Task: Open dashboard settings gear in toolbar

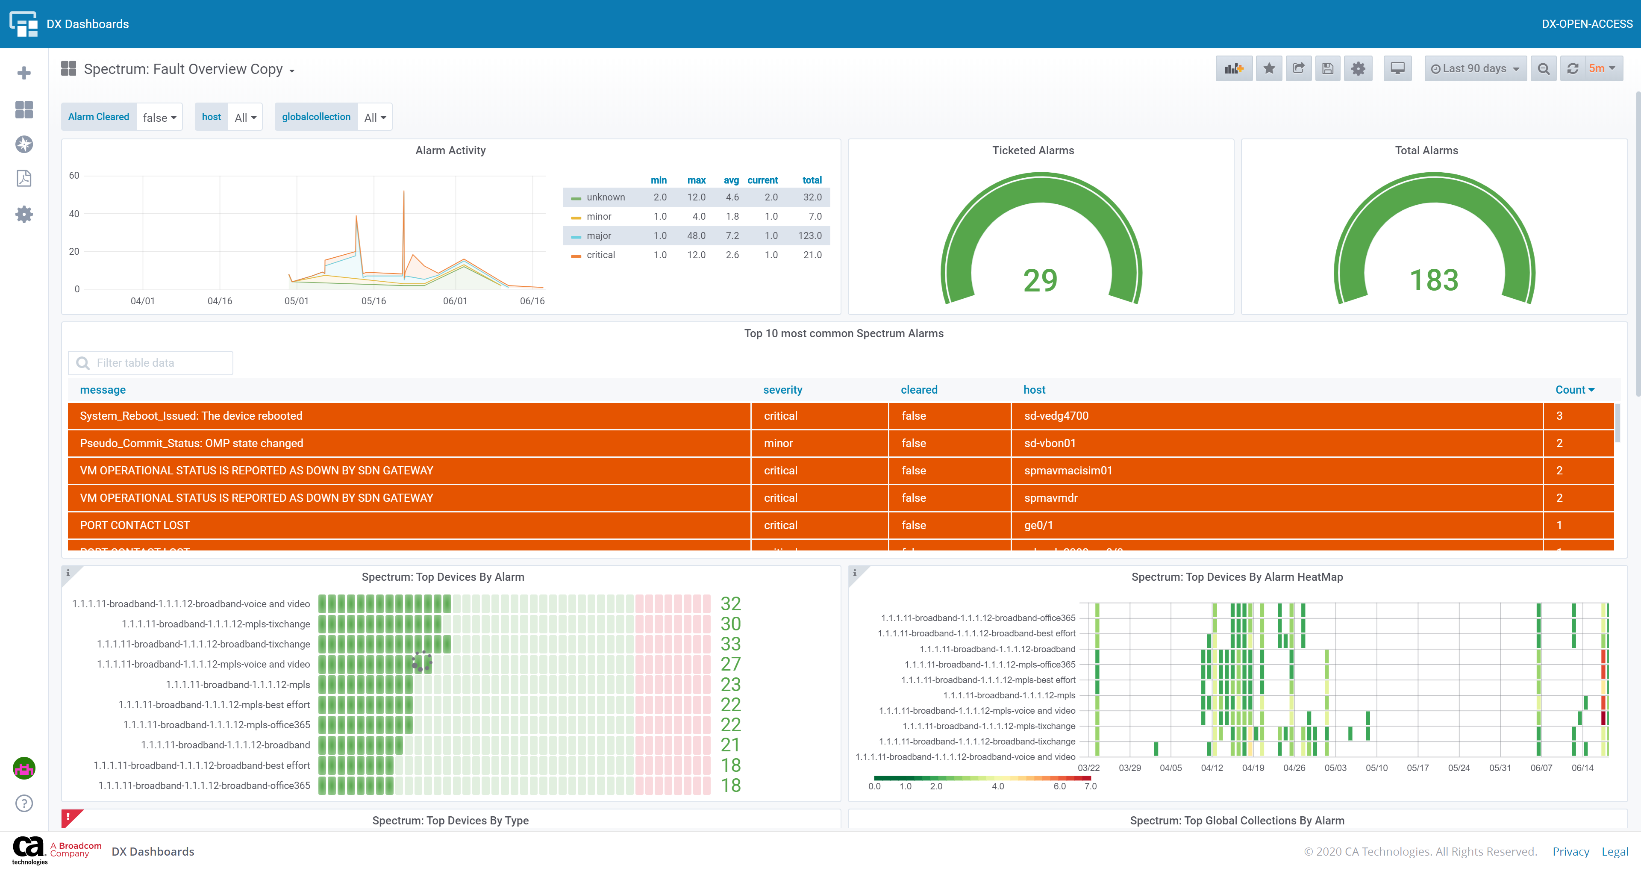Action: pyautogui.click(x=1358, y=68)
